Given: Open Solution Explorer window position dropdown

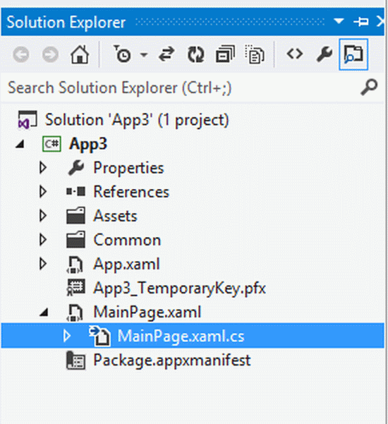Looking at the screenshot, I should tap(339, 21).
